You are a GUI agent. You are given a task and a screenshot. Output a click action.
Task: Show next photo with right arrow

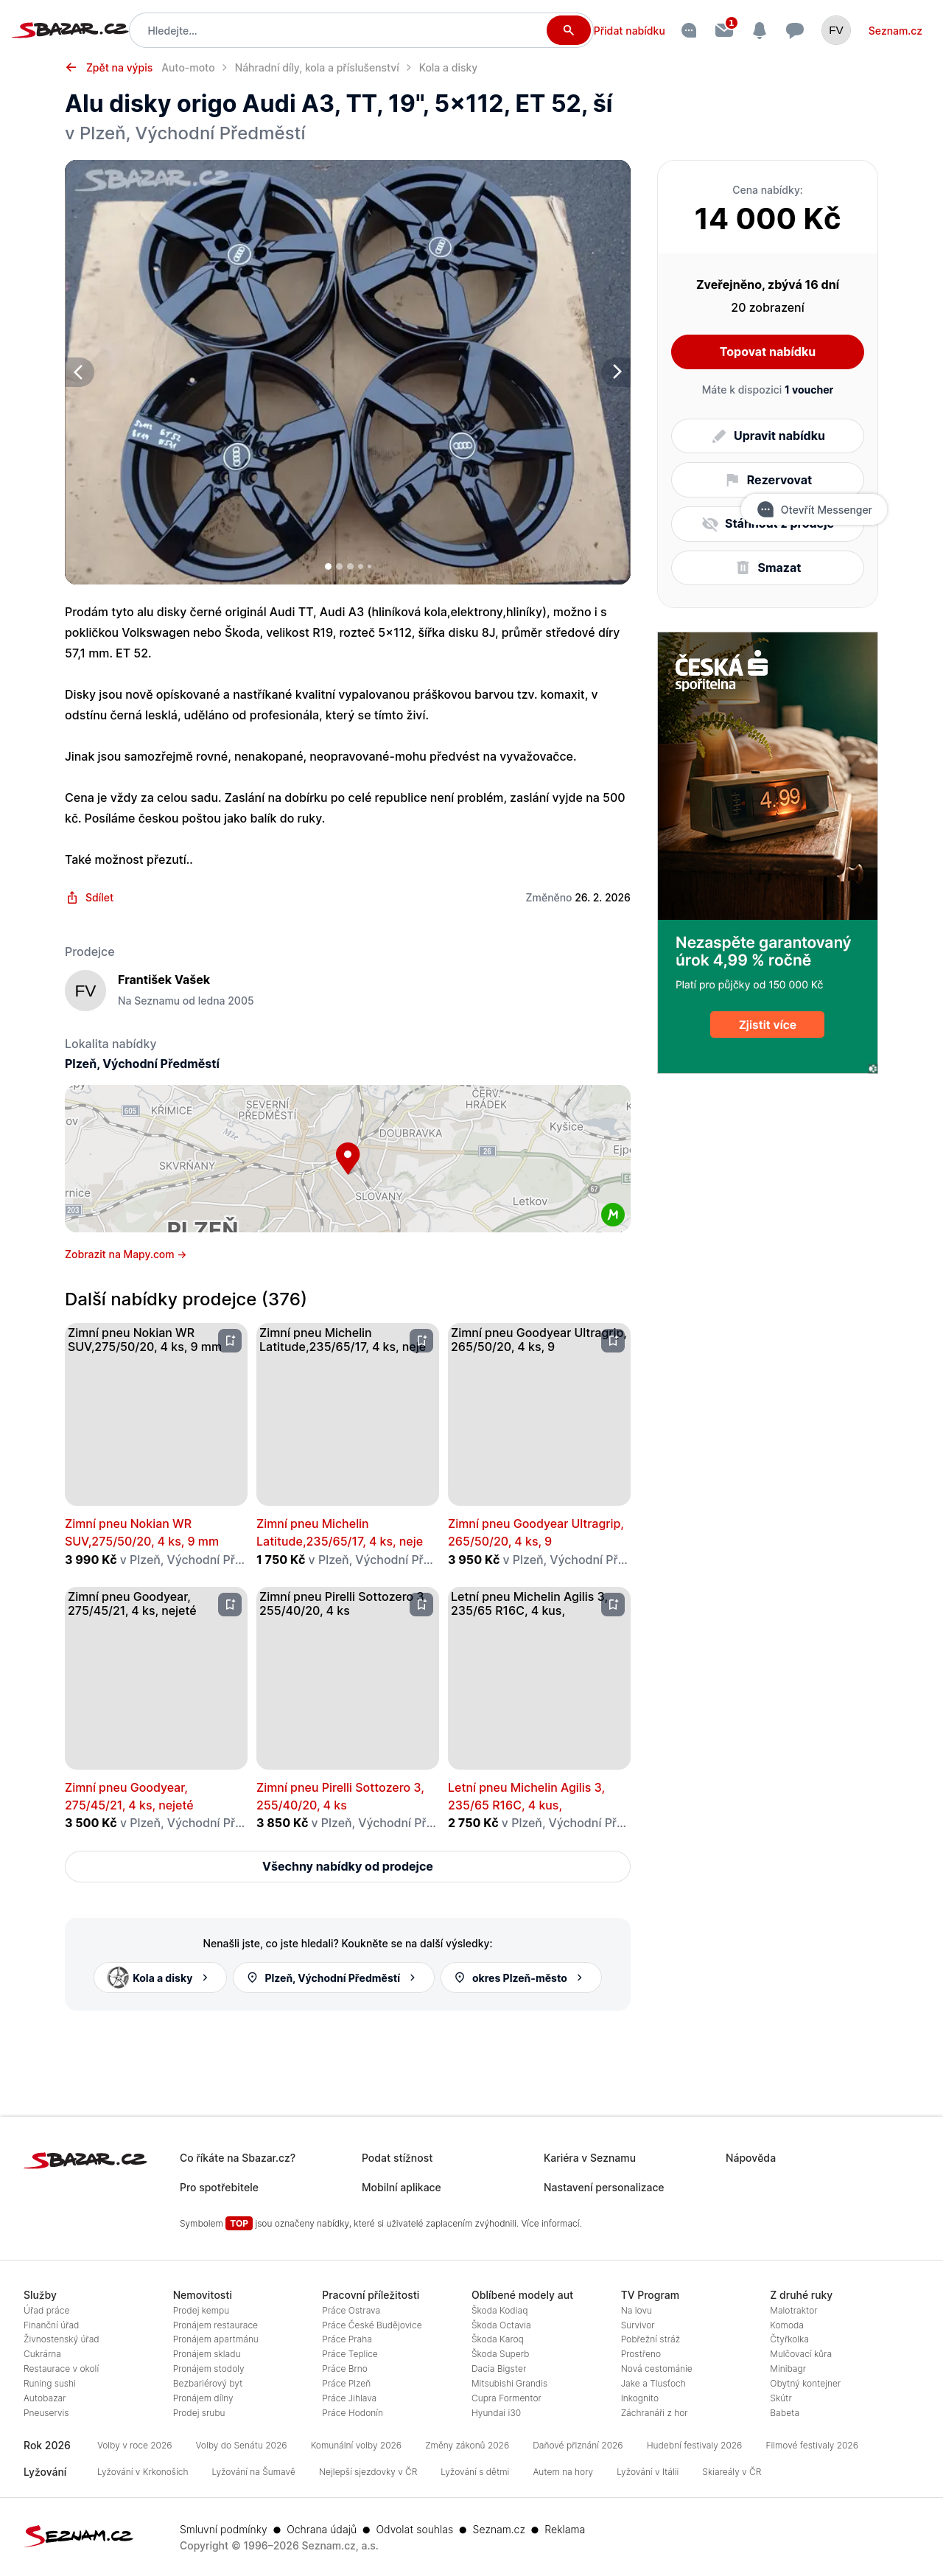pos(616,372)
